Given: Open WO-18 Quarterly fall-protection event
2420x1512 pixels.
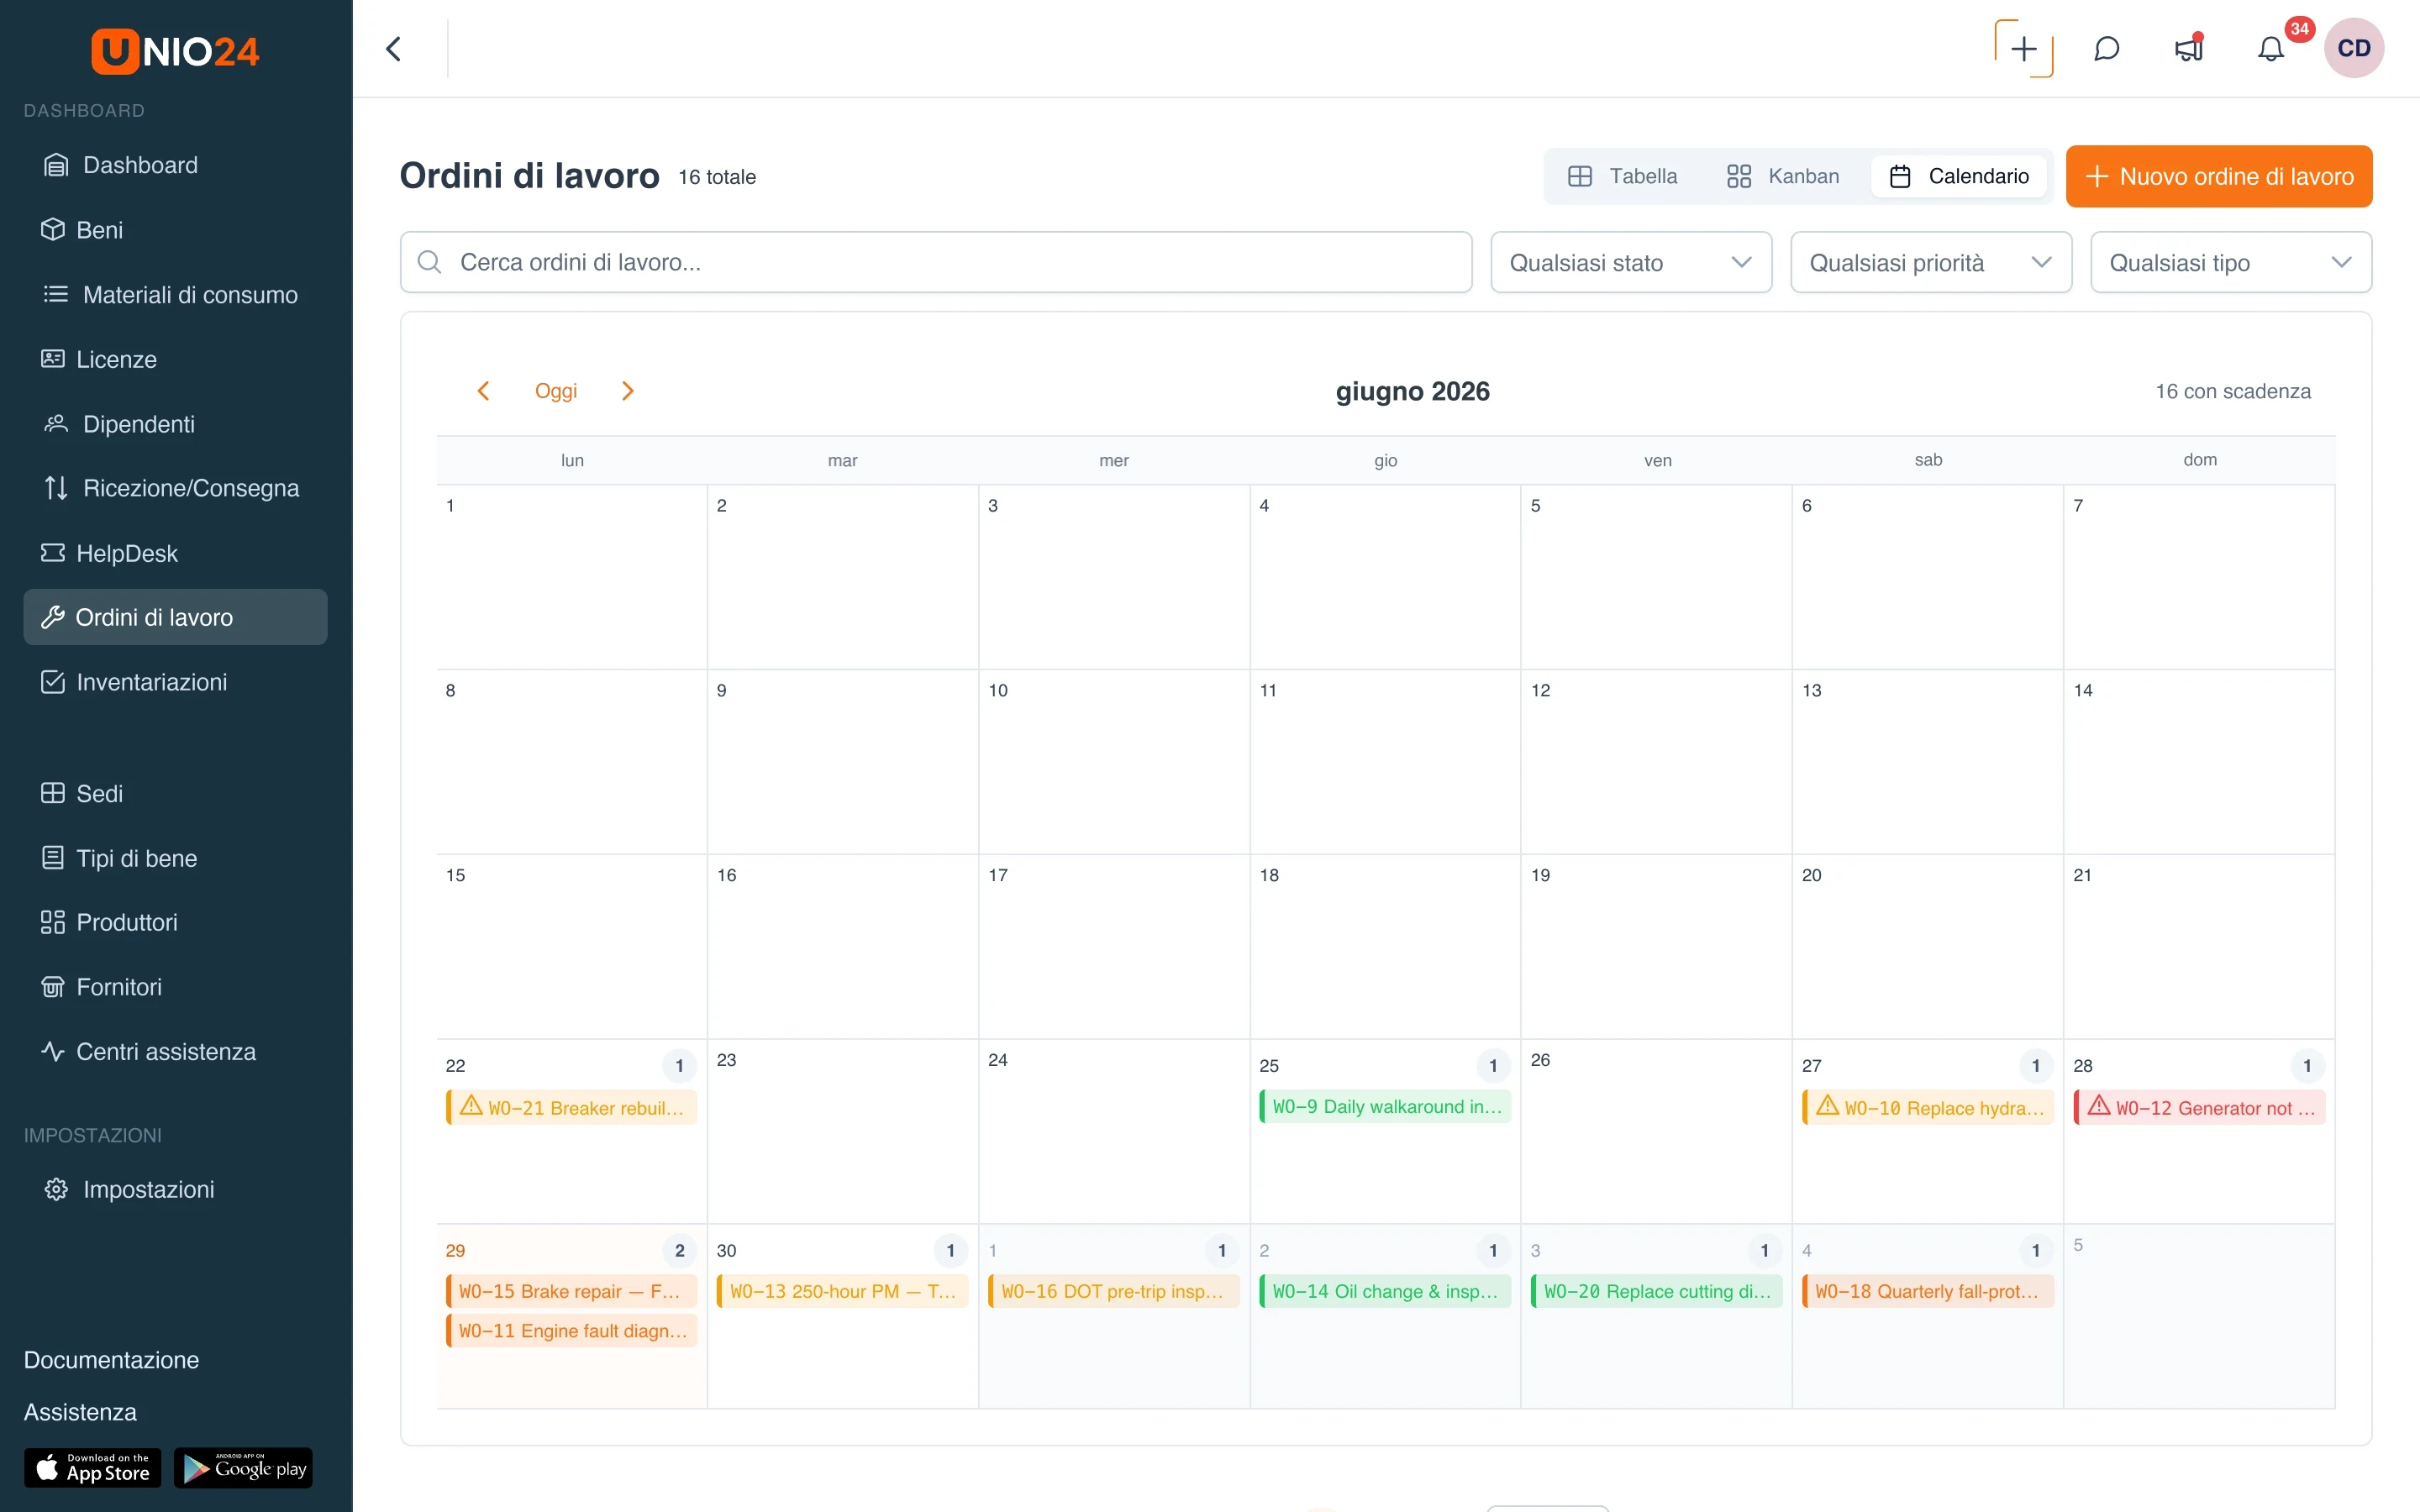Looking at the screenshot, I should (x=1928, y=1290).
